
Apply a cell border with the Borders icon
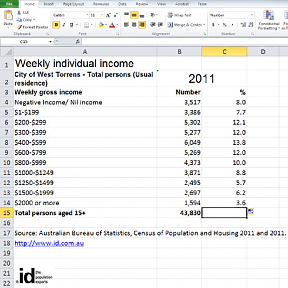(86, 25)
